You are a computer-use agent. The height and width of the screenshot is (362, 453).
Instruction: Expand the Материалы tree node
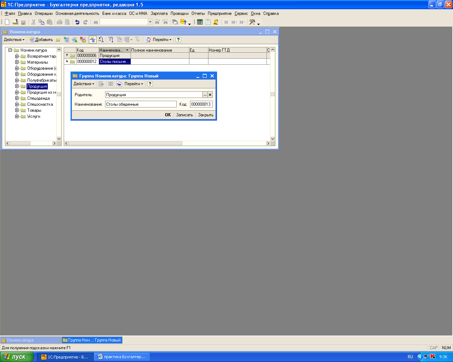[x=17, y=62]
